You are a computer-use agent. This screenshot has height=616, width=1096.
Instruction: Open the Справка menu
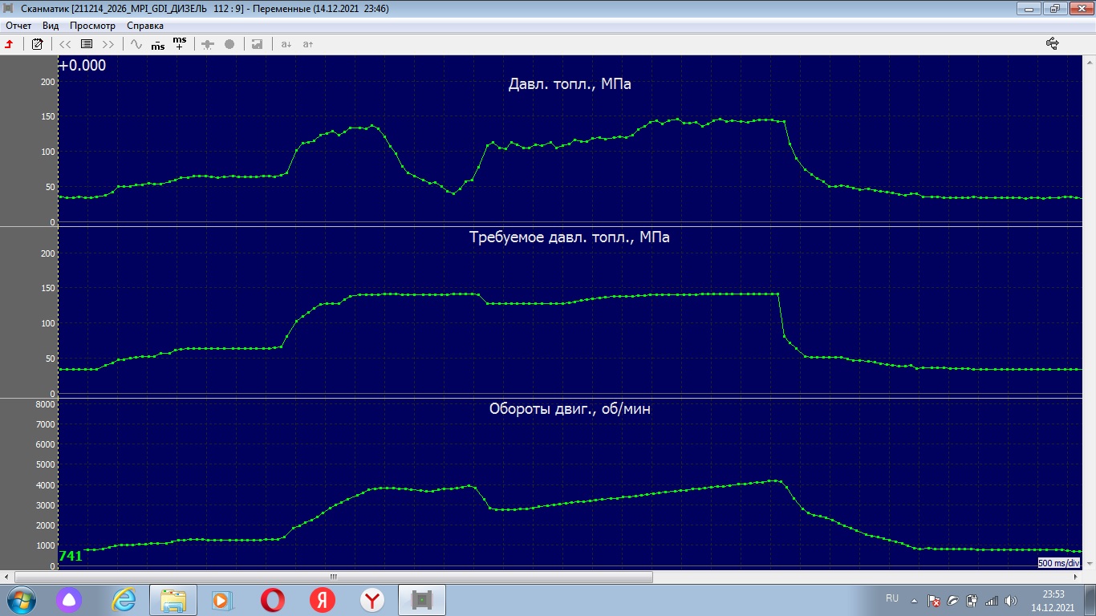(x=145, y=26)
